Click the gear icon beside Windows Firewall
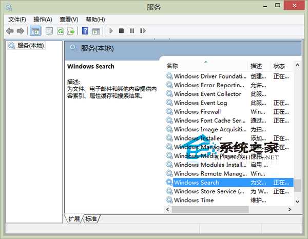This screenshot has width=308, height=239. point(169,111)
